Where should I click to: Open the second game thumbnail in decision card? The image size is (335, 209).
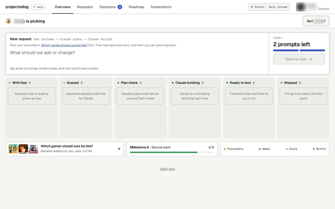tap(23, 149)
